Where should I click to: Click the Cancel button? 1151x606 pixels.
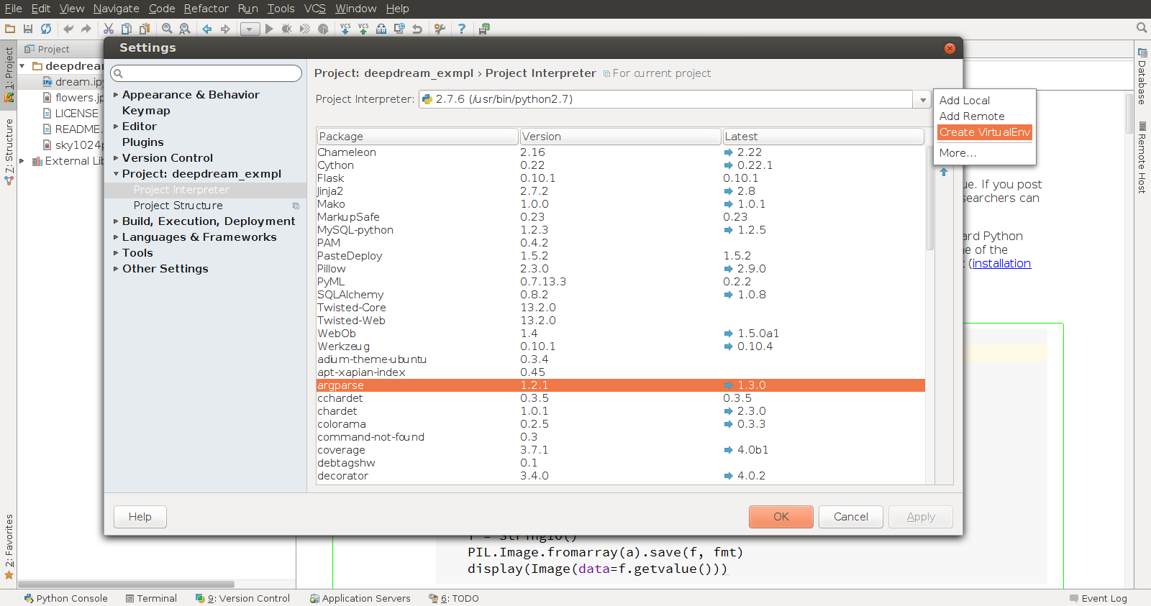850,517
